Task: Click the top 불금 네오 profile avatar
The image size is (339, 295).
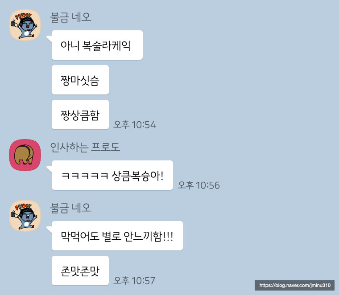Action: click(25, 25)
